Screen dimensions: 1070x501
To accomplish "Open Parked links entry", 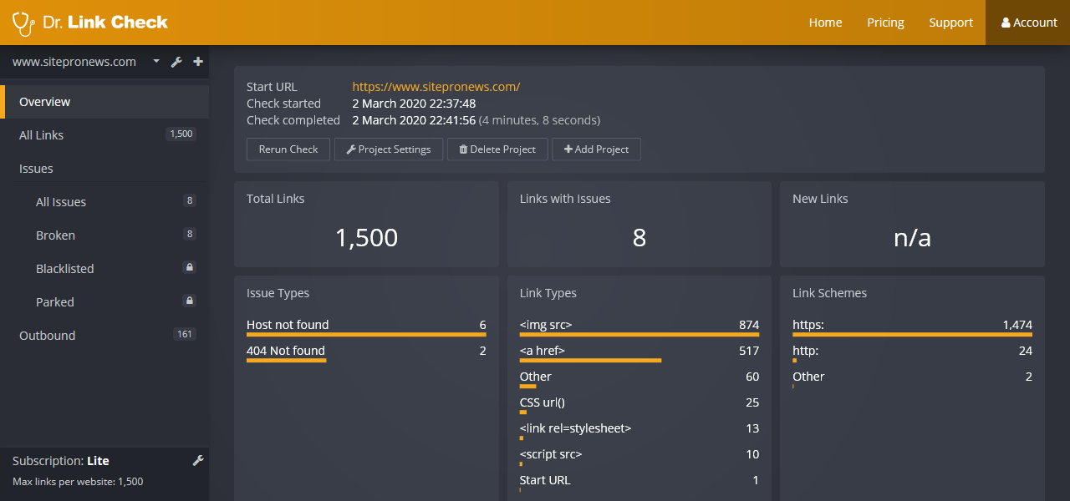I will 104,302.
